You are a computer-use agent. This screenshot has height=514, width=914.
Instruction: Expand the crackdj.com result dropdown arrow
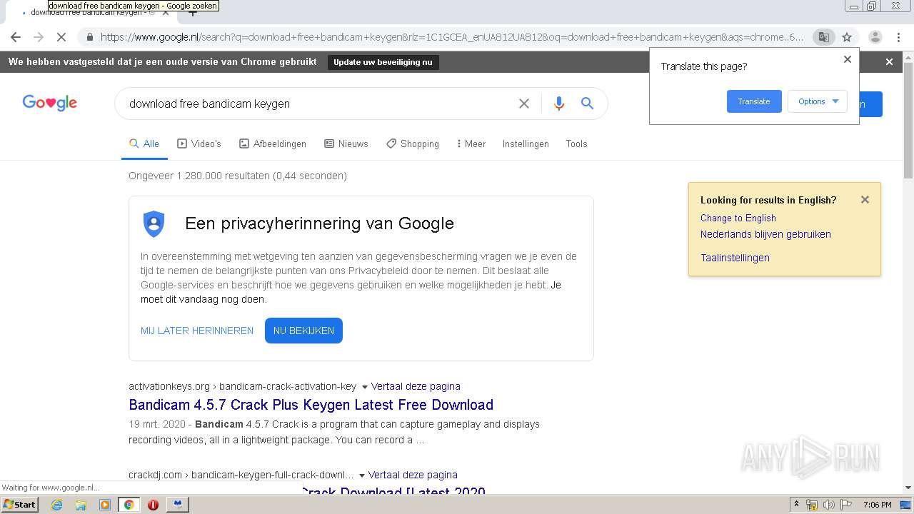pos(362,475)
